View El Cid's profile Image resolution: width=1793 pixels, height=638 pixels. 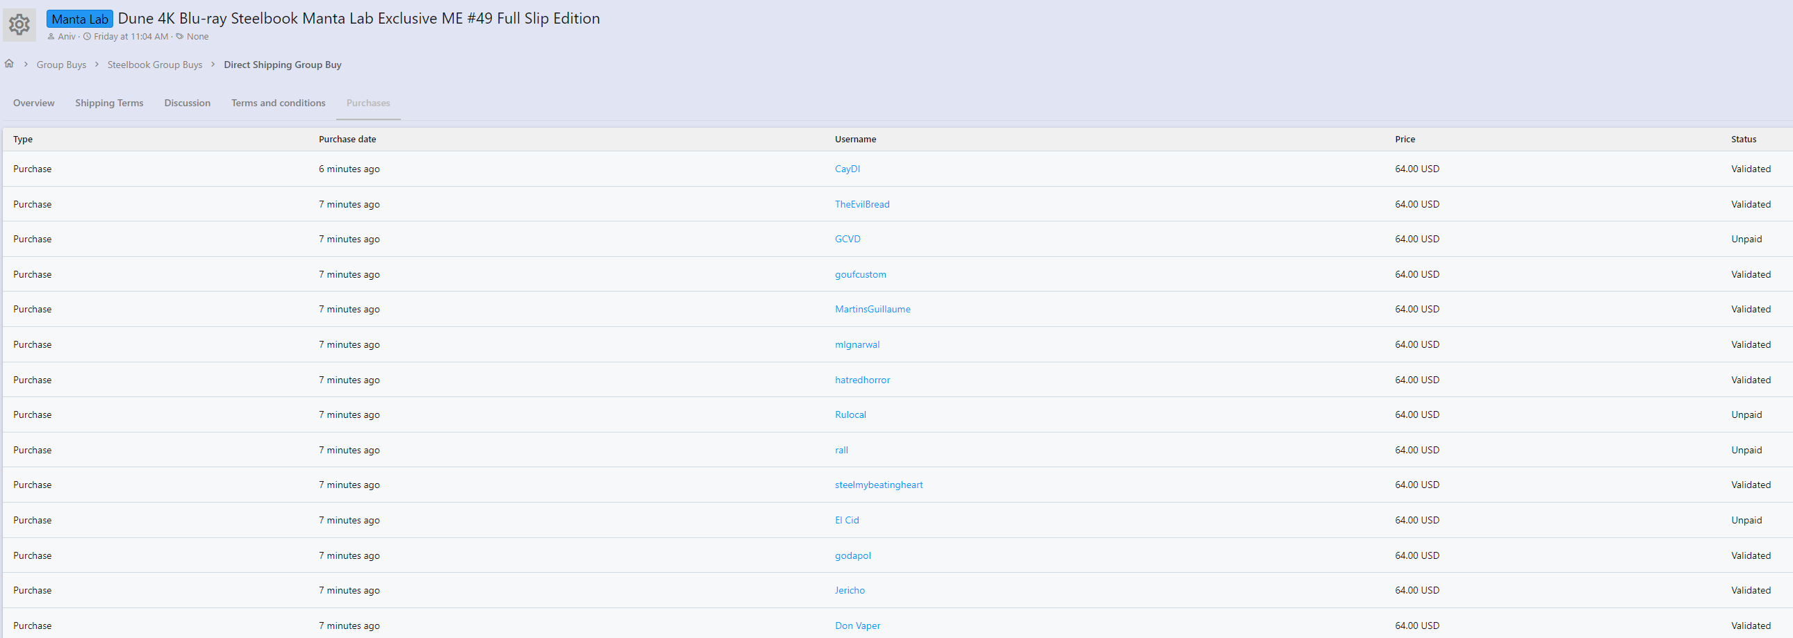click(x=847, y=521)
